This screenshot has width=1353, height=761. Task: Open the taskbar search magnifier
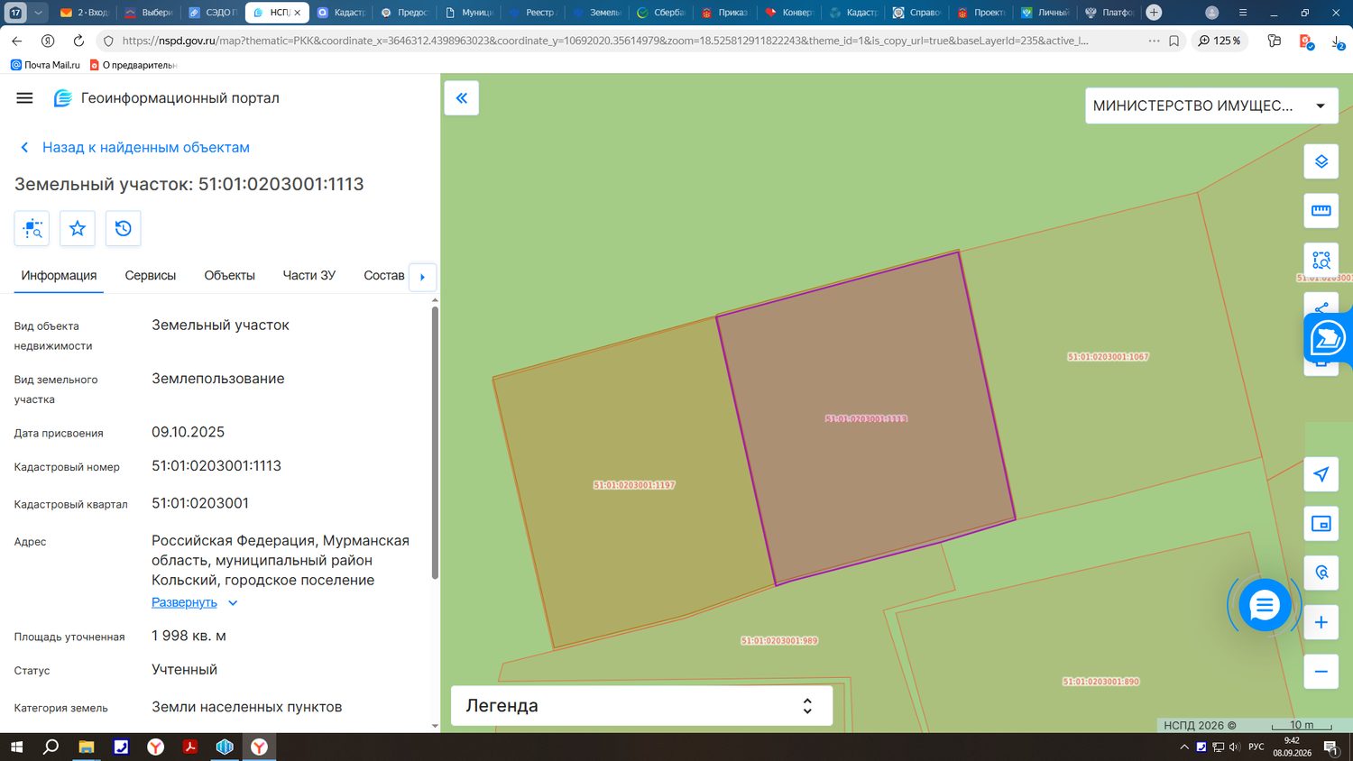(51, 747)
